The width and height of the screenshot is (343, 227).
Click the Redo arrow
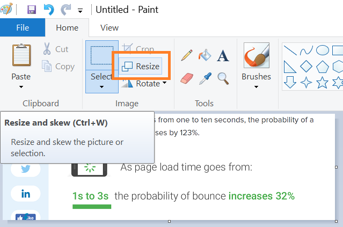(66, 10)
